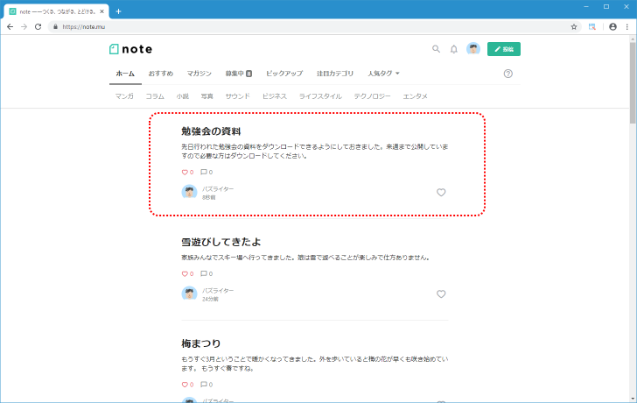Viewport: 637px width, 403px height.
Task: Open the 募集中 tab
Action: click(x=239, y=74)
